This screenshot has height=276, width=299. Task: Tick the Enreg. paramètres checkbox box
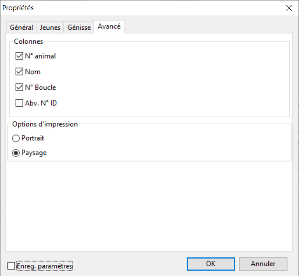point(11,266)
